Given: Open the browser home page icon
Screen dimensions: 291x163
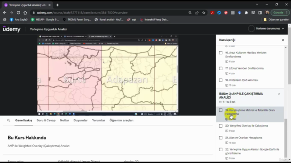Looking at the screenshot, I should coord(25,13).
